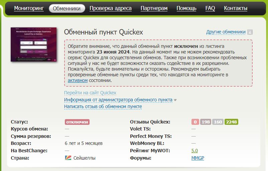
Task: Click the Volet TS label
Action: (140, 129)
